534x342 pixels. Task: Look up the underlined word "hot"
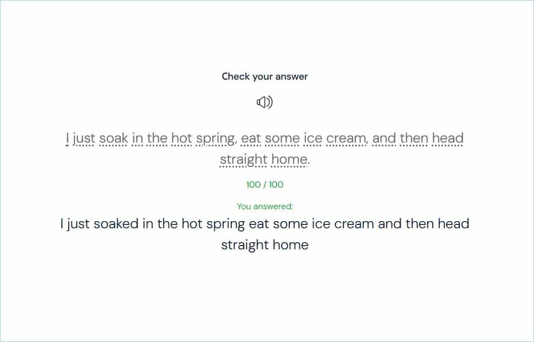pyautogui.click(x=181, y=139)
